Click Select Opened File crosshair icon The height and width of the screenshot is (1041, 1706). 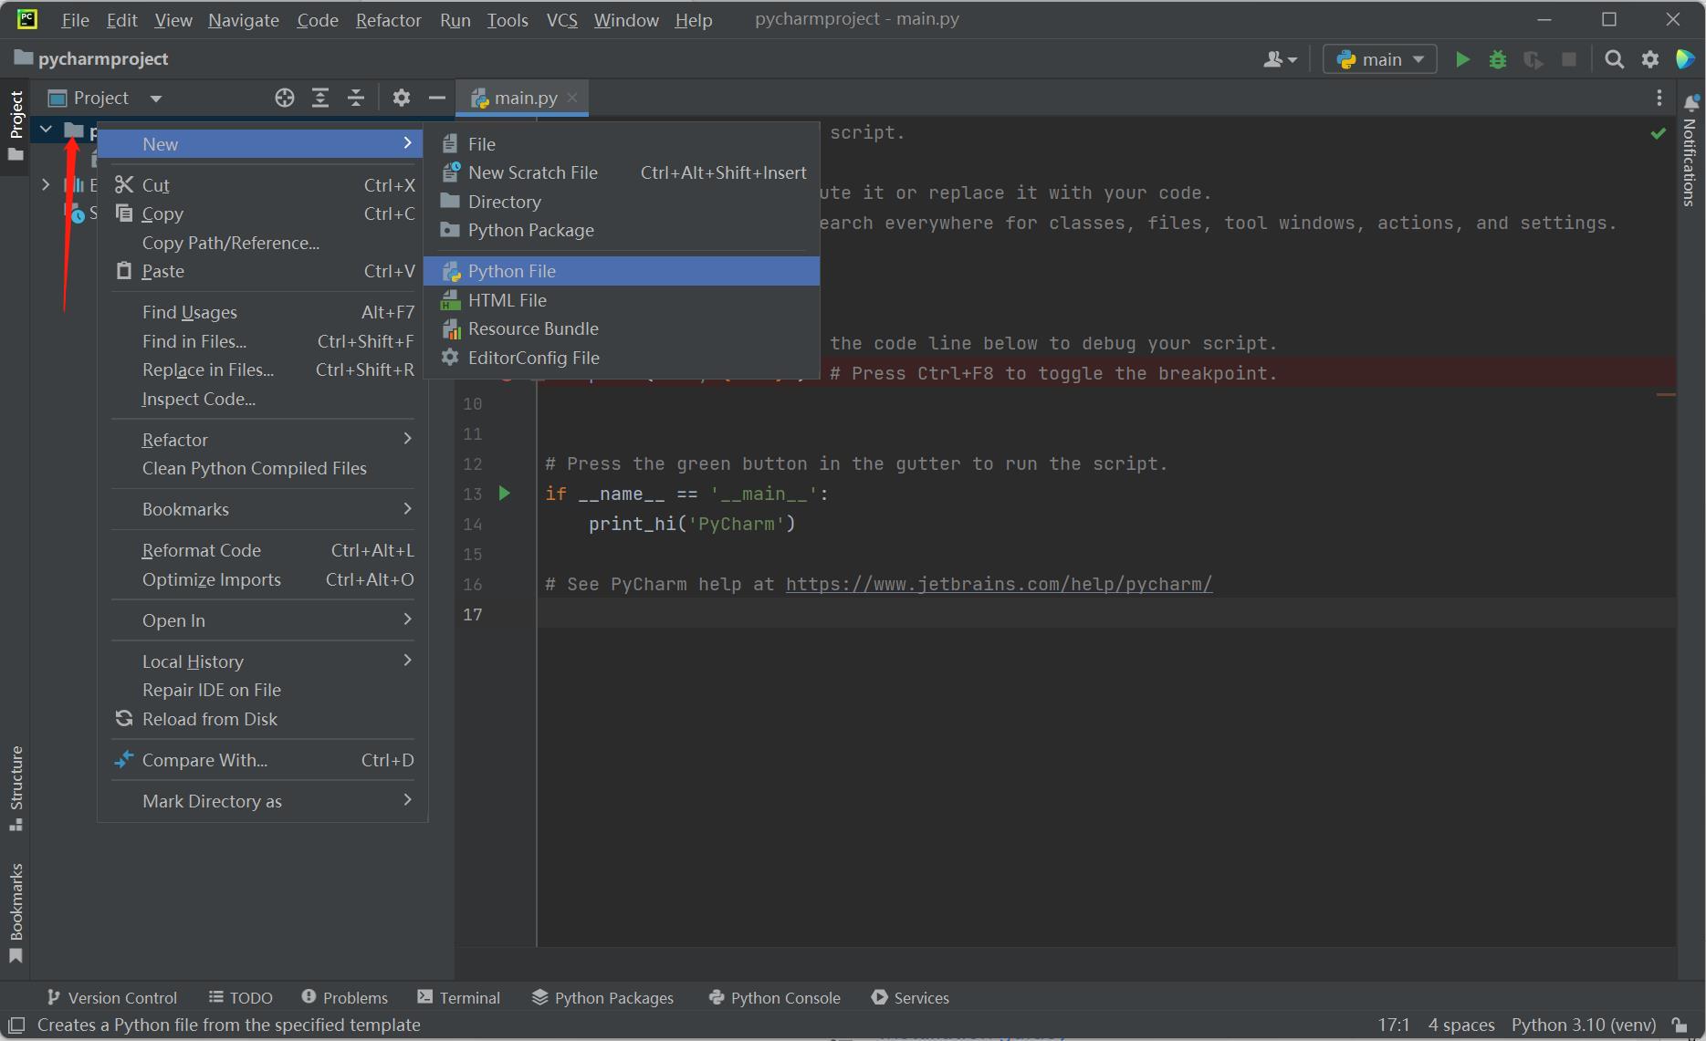click(285, 98)
